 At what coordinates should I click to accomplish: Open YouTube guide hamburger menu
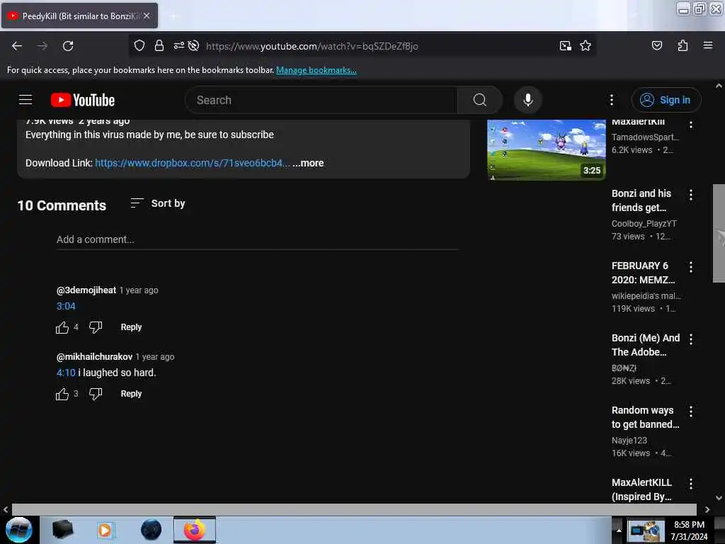click(x=25, y=100)
